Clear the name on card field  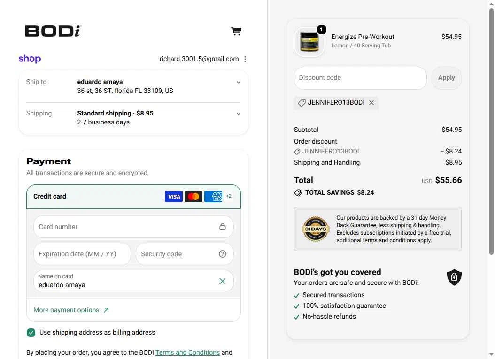(223, 281)
